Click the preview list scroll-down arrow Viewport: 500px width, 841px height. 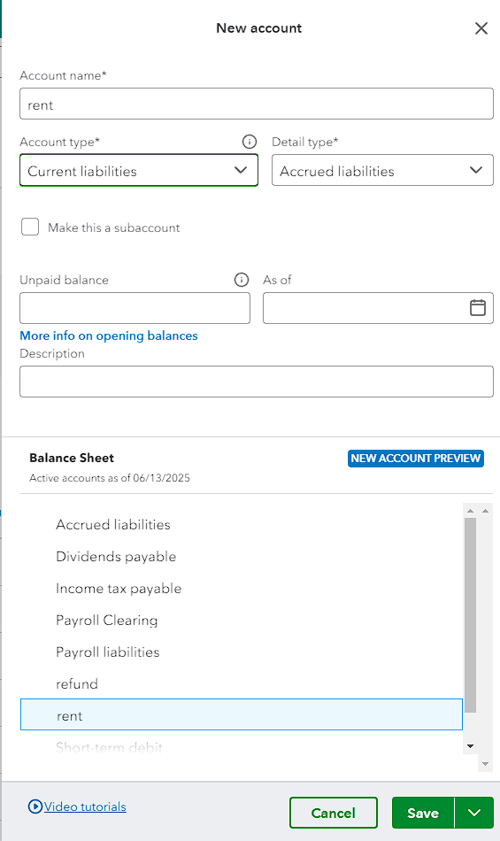click(x=470, y=746)
